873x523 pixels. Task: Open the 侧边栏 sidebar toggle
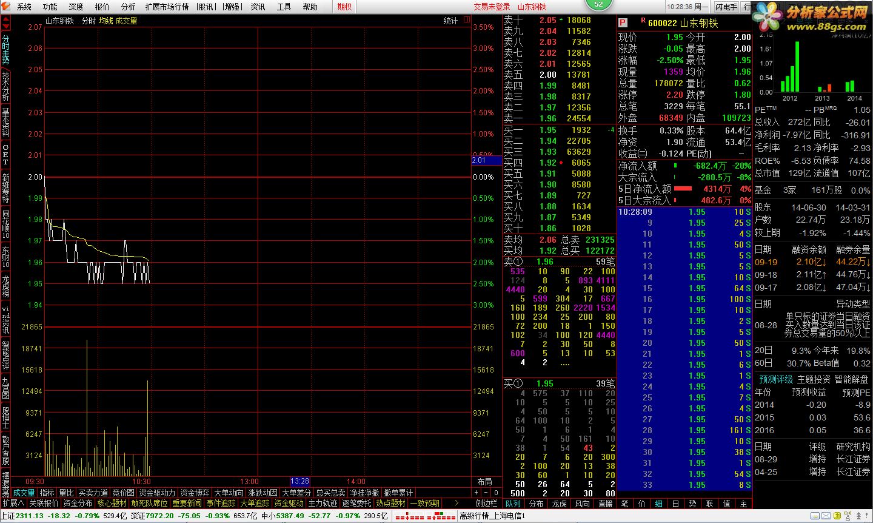pyautogui.click(x=486, y=503)
